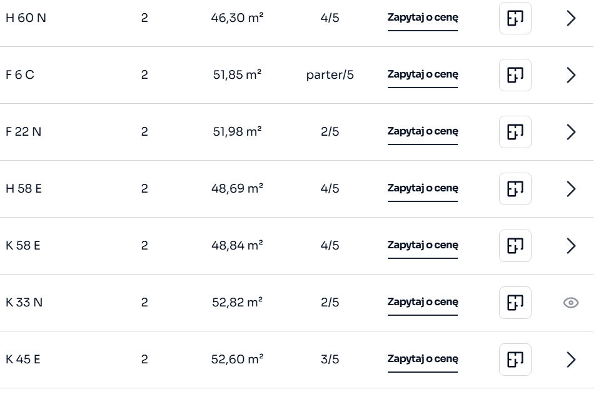Select "Zapytaj o cenę" on K 33 N row
The image size is (611, 394).
pyautogui.click(x=423, y=302)
